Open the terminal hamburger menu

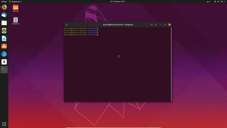tap(156, 25)
